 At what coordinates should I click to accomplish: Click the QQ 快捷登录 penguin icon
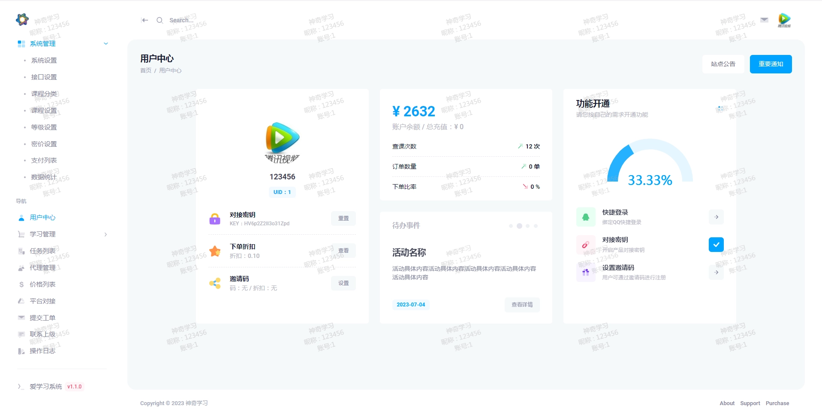point(586,217)
